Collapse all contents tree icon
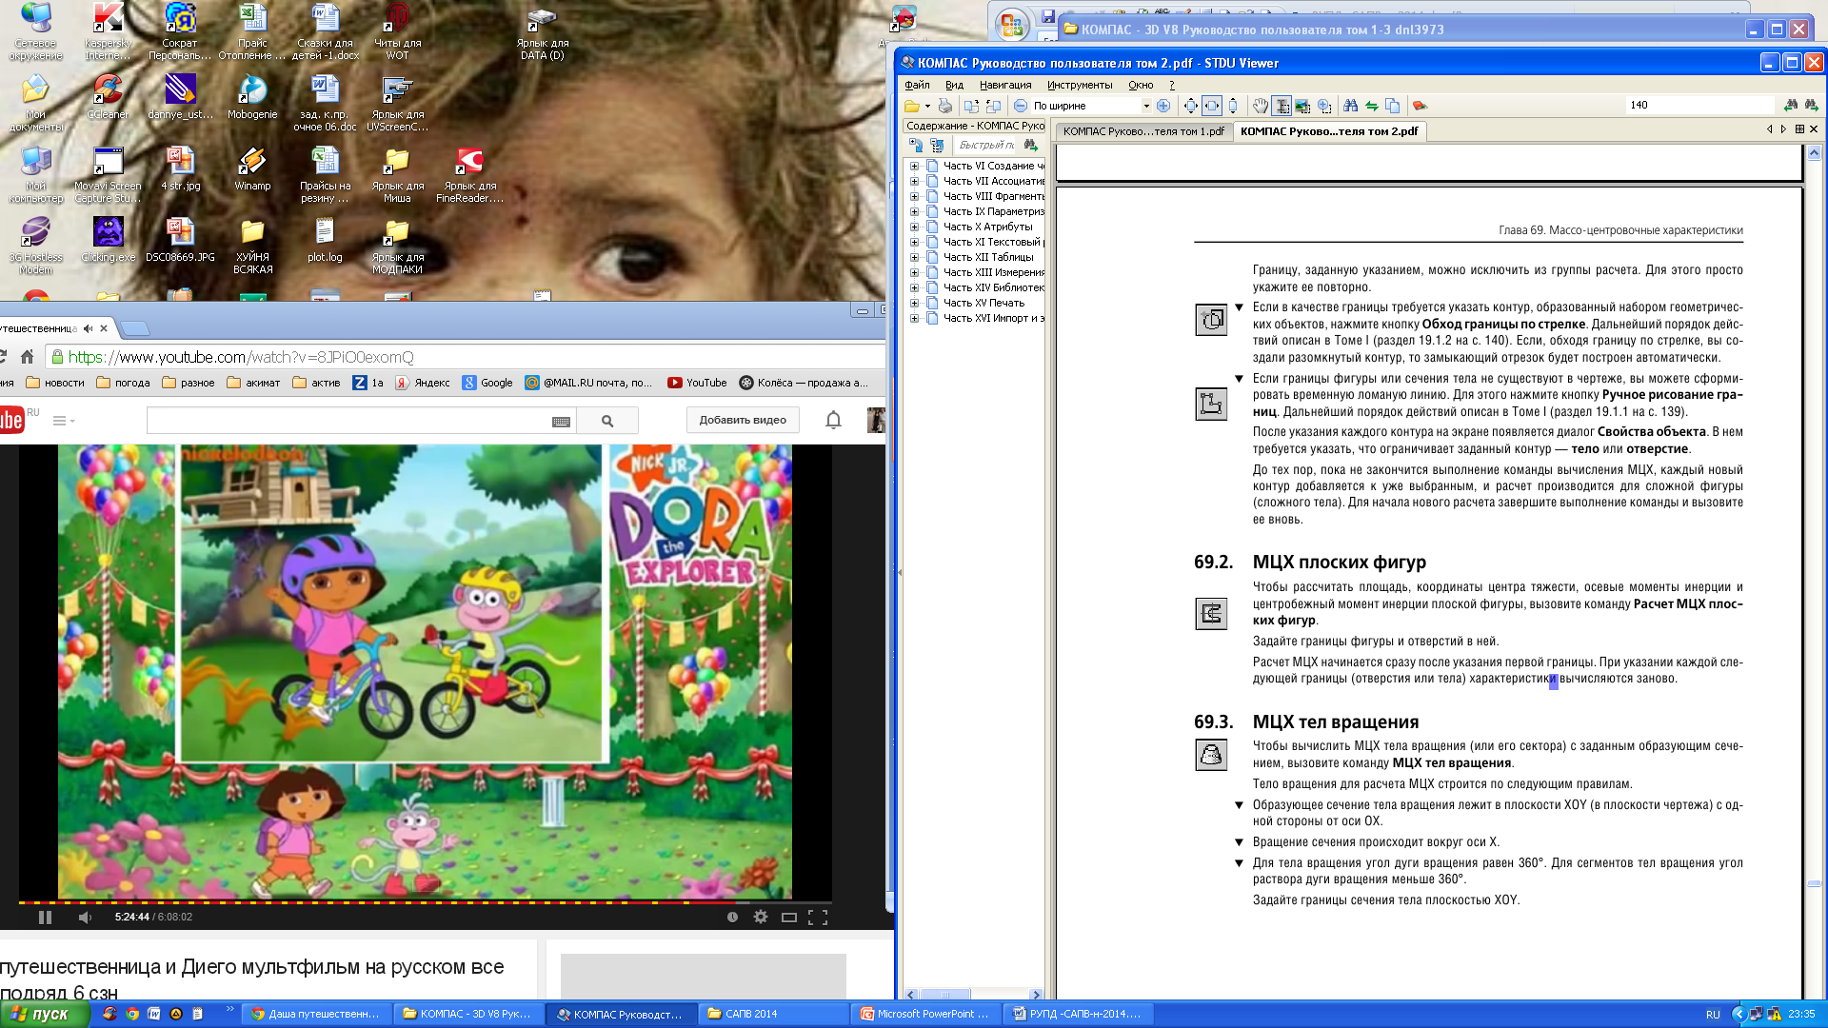Image resolution: width=1828 pixels, height=1028 pixels. [937, 145]
